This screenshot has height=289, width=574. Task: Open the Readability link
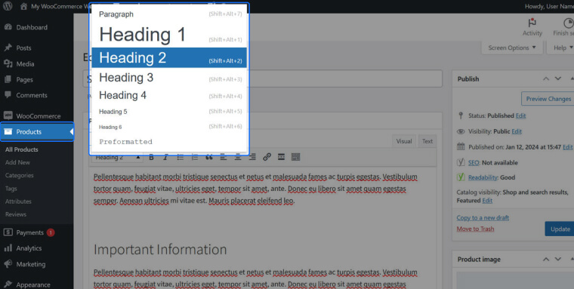483,177
